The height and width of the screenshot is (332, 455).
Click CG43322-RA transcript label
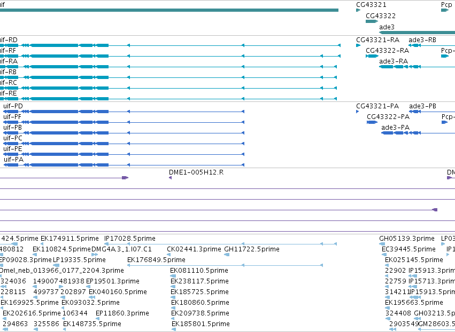click(x=388, y=50)
